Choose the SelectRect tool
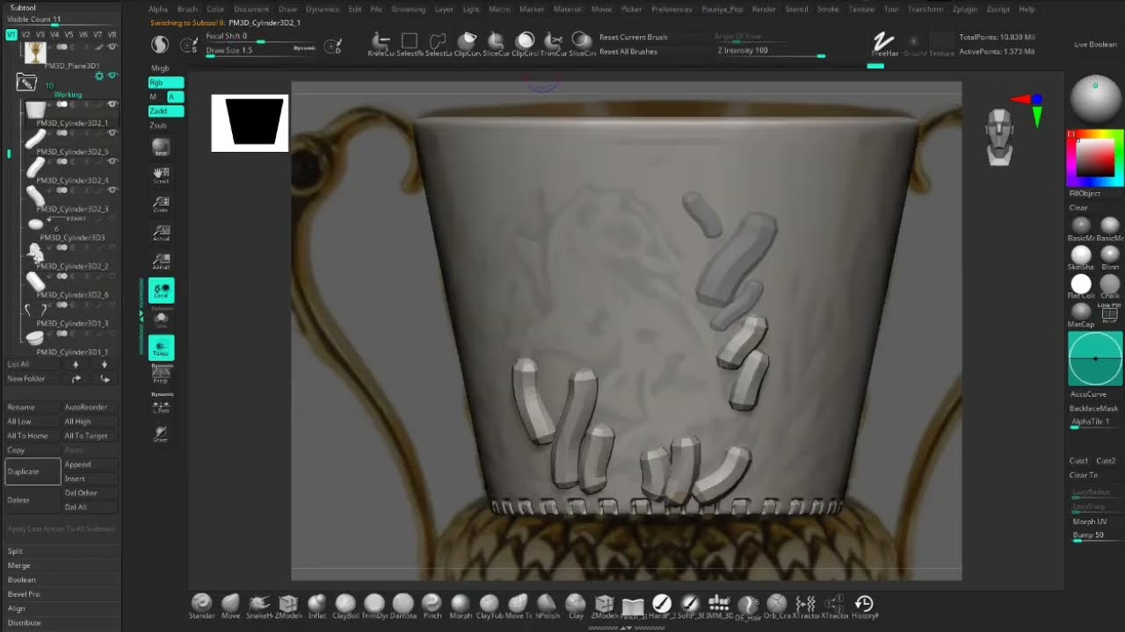Viewport: 1125px width, 632px height. [x=410, y=44]
